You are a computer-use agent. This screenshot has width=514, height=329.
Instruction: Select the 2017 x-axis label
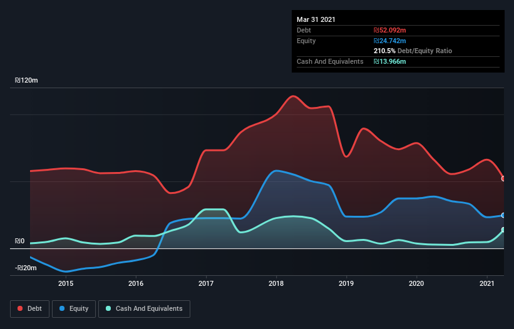(206, 283)
